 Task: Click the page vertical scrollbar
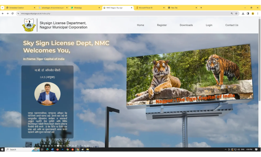[x=259, y=60]
